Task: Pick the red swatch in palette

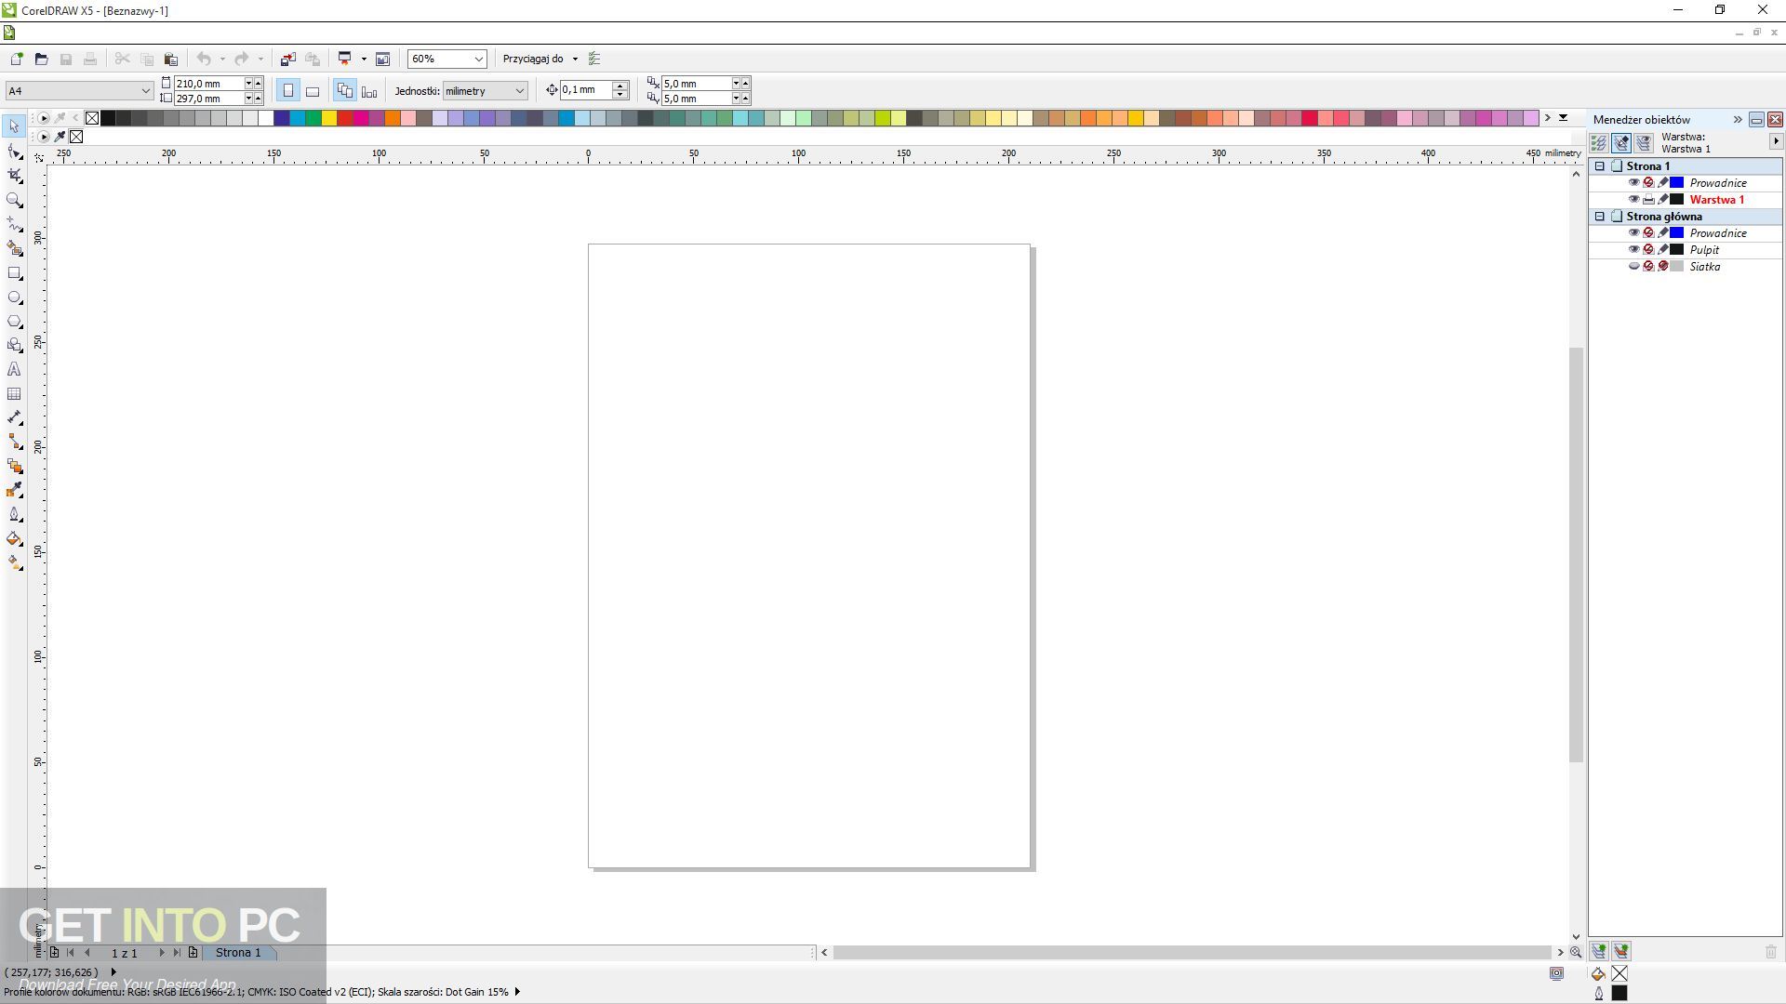Action: (x=345, y=118)
